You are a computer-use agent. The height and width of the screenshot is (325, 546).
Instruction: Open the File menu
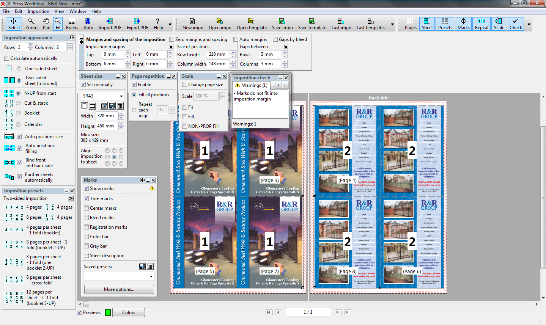(x=6, y=11)
